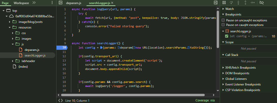277x103 pixels.
Task: Click the horizontal scrollbar of code editor
Action: [x=133, y=95]
